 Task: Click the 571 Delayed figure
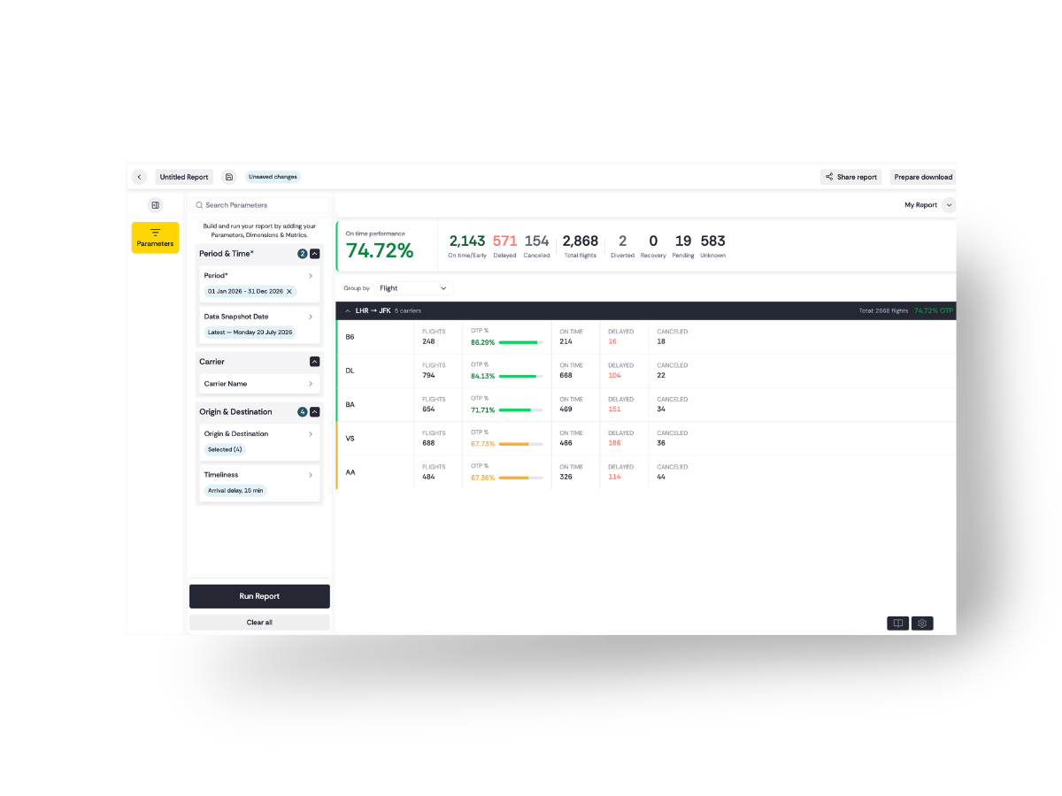tap(504, 241)
